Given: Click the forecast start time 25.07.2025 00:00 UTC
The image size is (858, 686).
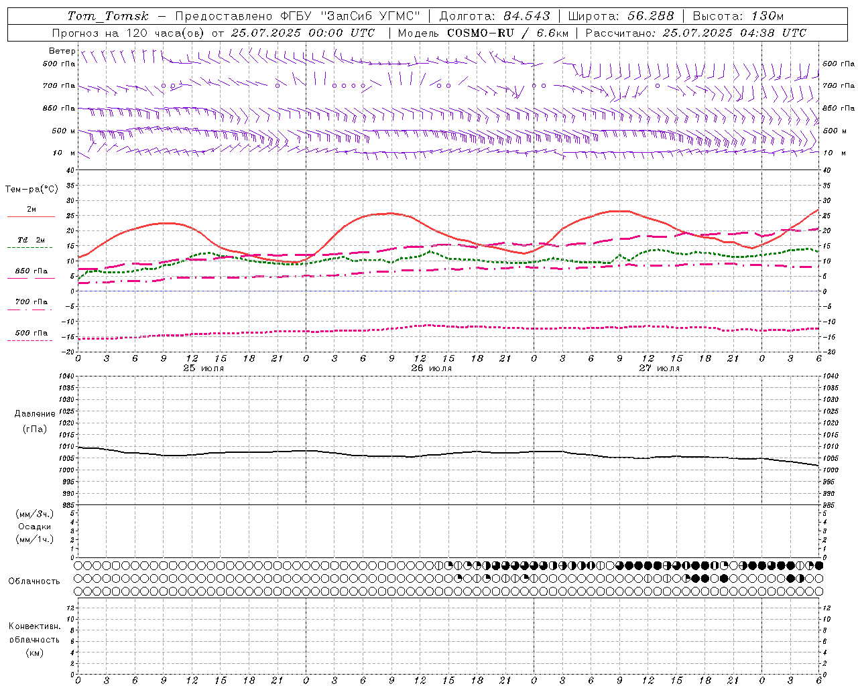Looking at the screenshot, I should (x=303, y=33).
